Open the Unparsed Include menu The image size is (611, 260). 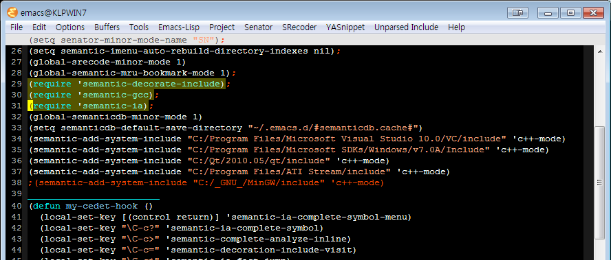point(406,27)
